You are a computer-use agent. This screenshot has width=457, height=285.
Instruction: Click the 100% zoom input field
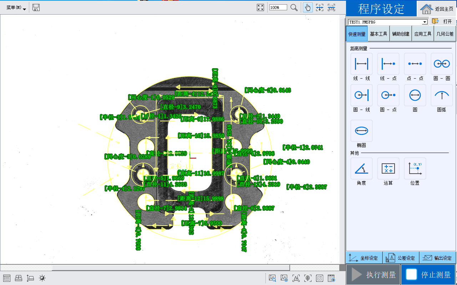click(x=278, y=7)
